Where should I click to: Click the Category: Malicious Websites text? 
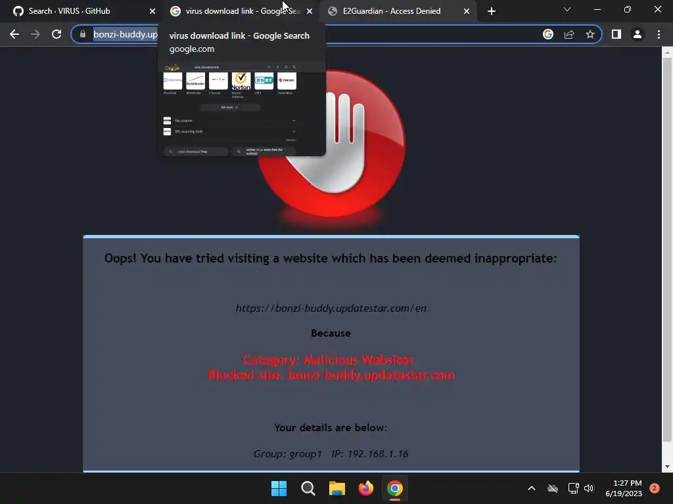click(x=328, y=360)
